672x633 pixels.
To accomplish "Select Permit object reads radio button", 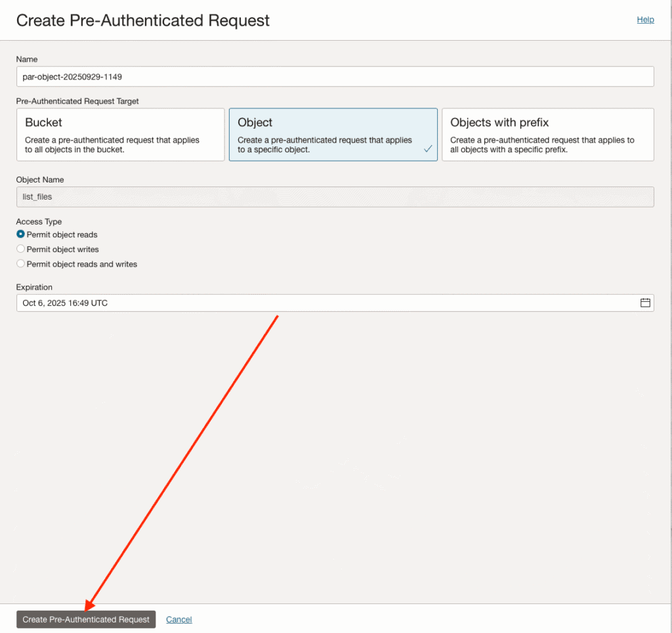I will point(21,234).
